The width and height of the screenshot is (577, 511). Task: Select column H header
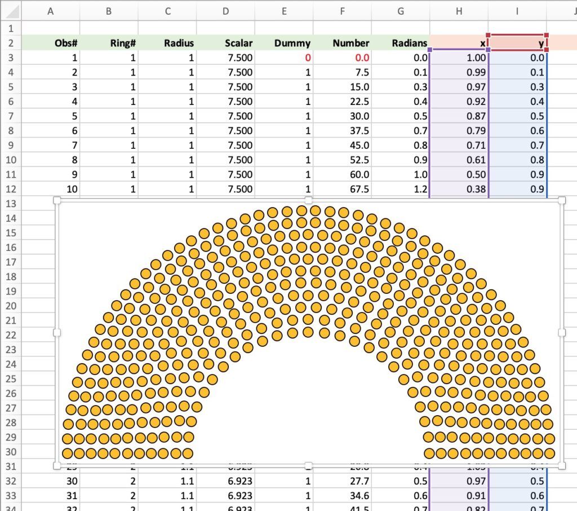pyautogui.click(x=459, y=10)
